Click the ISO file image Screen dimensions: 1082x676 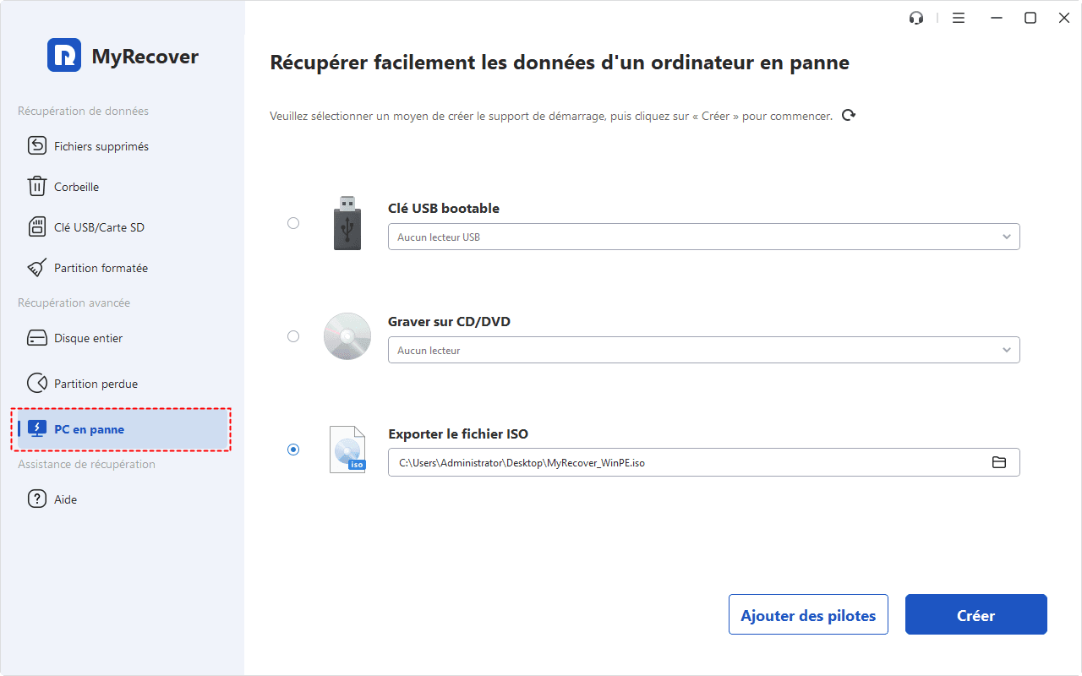pos(347,450)
